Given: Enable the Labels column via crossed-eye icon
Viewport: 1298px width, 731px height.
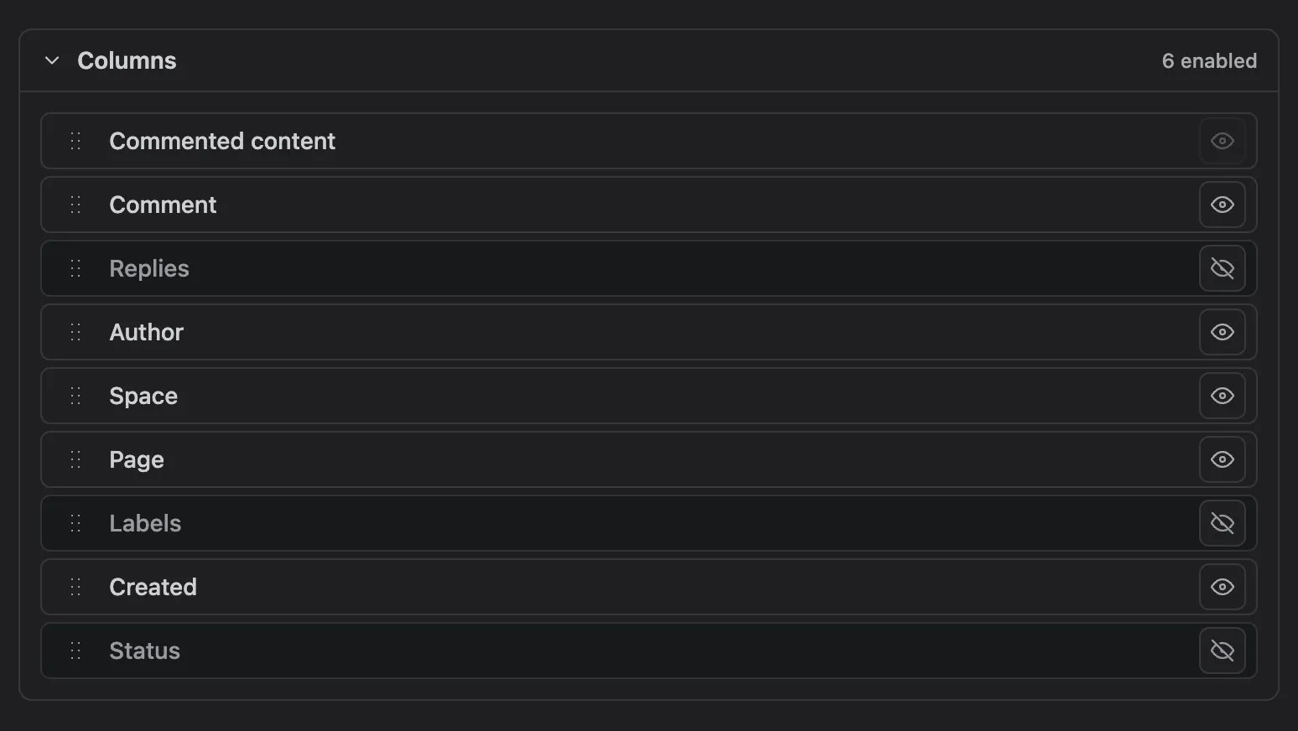Looking at the screenshot, I should pos(1222,523).
